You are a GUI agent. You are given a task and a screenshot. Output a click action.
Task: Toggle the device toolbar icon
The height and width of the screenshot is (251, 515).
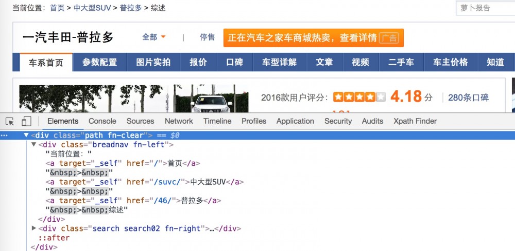tap(26, 122)
